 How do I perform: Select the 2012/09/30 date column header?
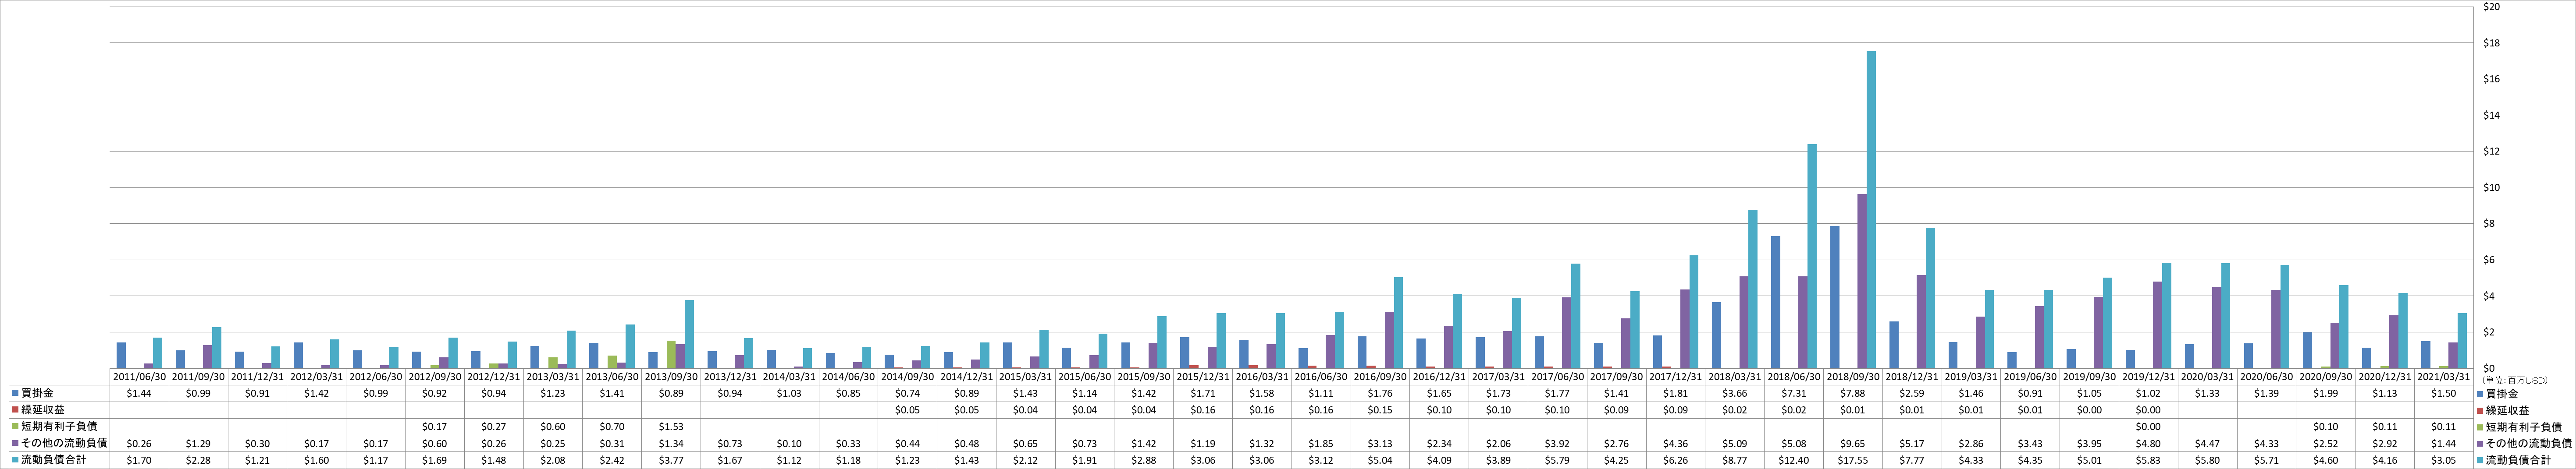tap(435, 377)
